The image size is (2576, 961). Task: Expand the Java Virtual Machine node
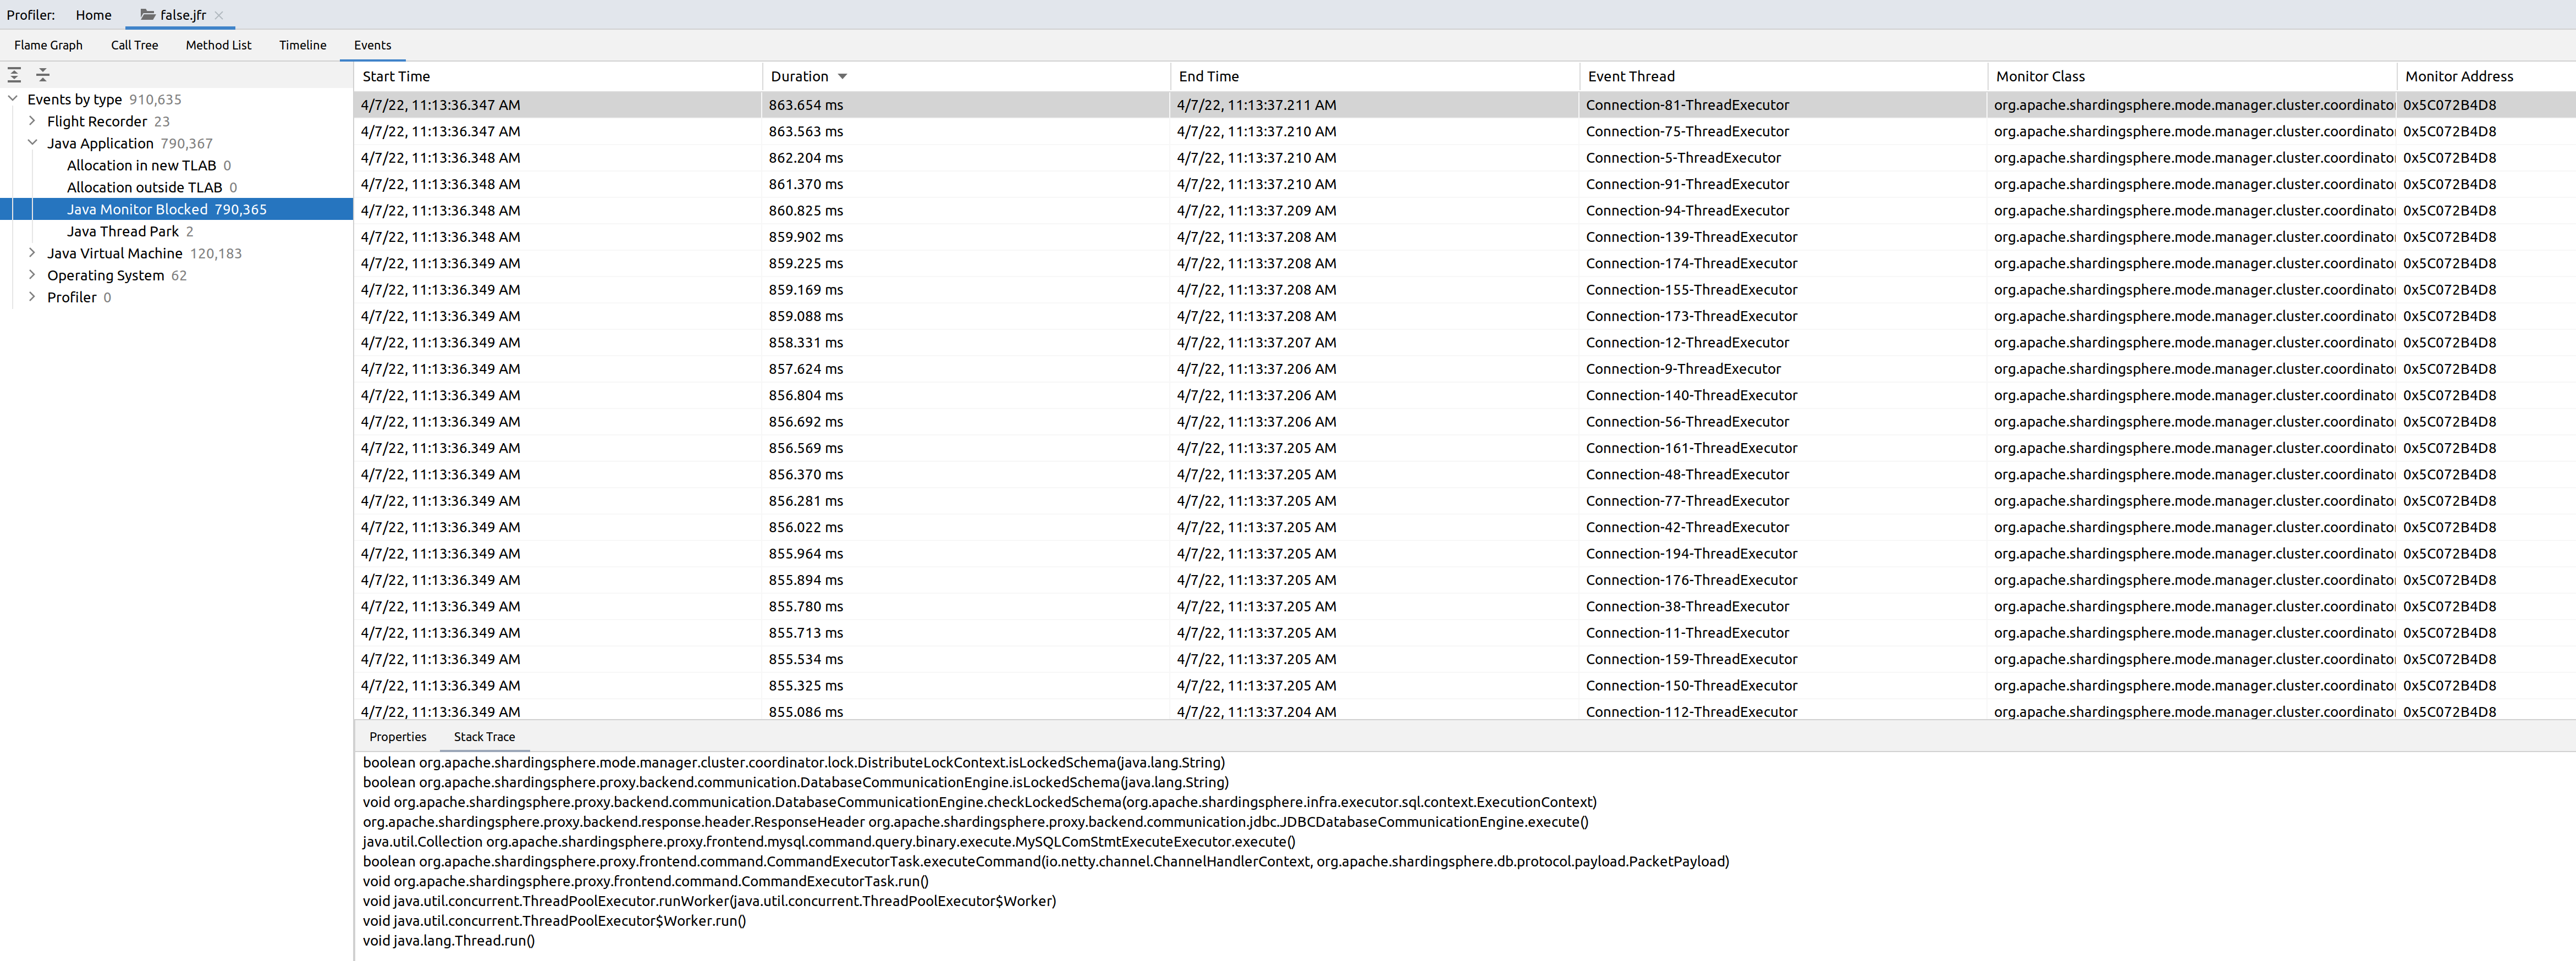pyautogui.click(x=33, y=253)
